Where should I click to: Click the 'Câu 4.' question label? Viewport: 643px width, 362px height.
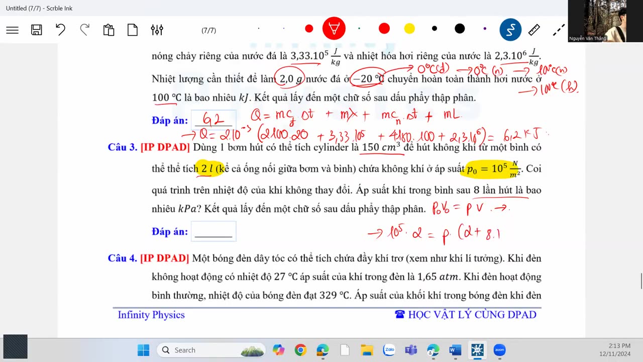(x=123, y=258)
